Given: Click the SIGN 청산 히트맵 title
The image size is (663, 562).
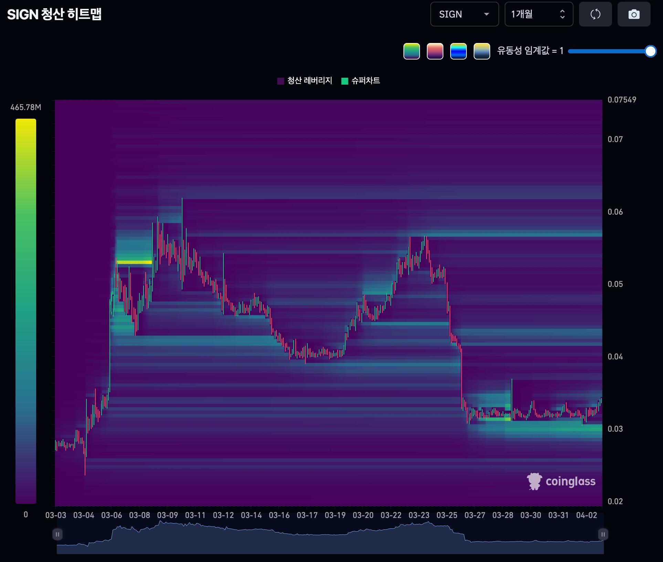Looking at the screenshot, I should (54, 14).
